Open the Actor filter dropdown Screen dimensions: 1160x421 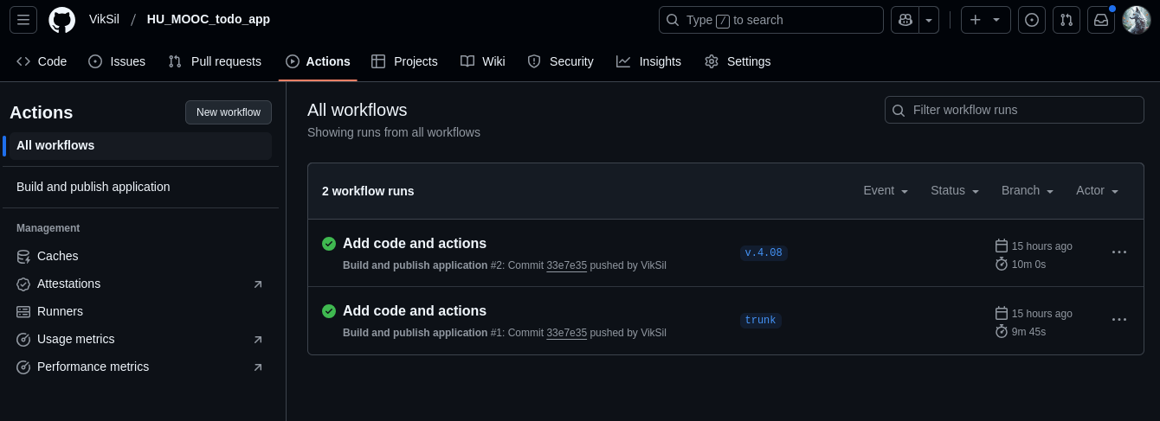1097,191
